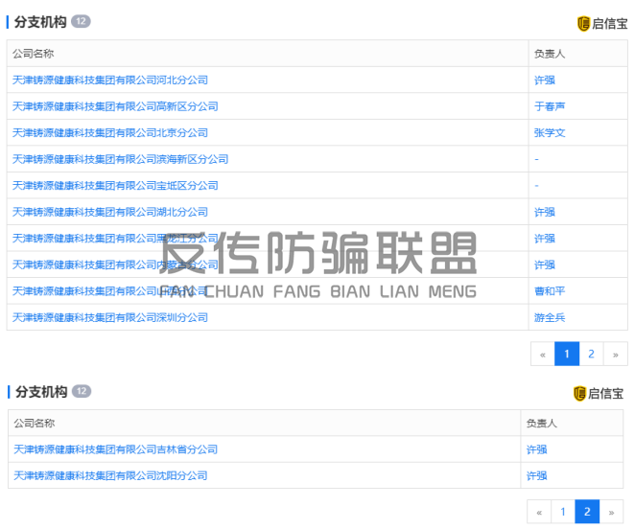635x529 pixels.
Task: Click the 启信宝 logo above the 吉林省分公司 table
Action: pos(599,393)
